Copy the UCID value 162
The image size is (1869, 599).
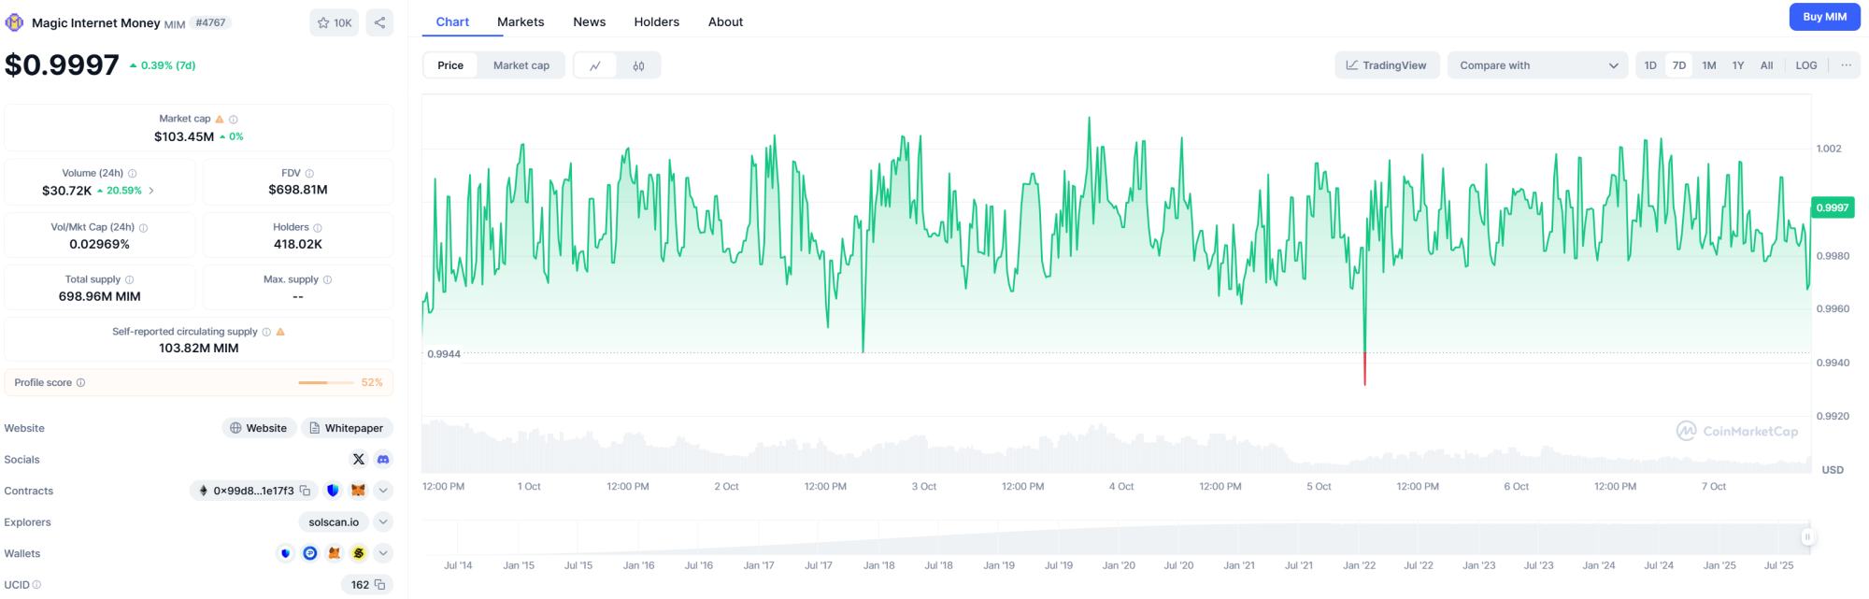point(379,585)
